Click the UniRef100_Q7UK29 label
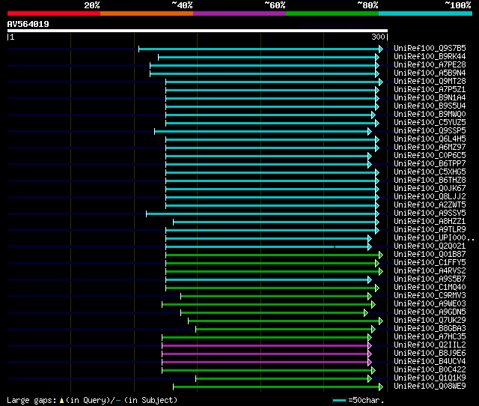Viewport: 479px width, 406px height. click(430, 321)
